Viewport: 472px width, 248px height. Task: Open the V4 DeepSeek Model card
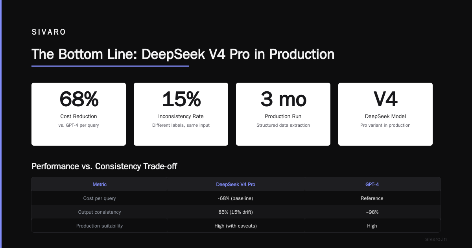(385, 114)
